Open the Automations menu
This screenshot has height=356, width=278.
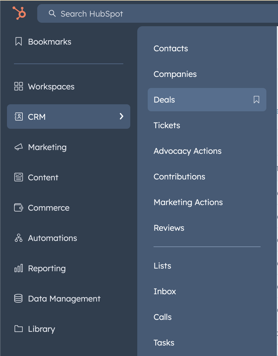point(53,238)
